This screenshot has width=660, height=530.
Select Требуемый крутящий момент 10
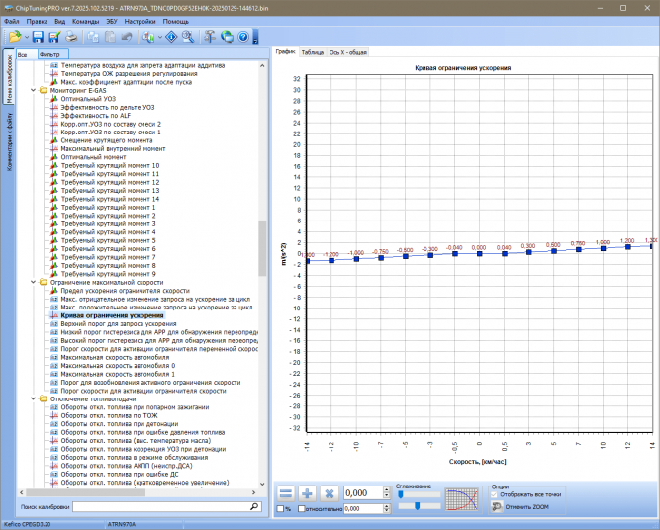[x=110, y=165]
